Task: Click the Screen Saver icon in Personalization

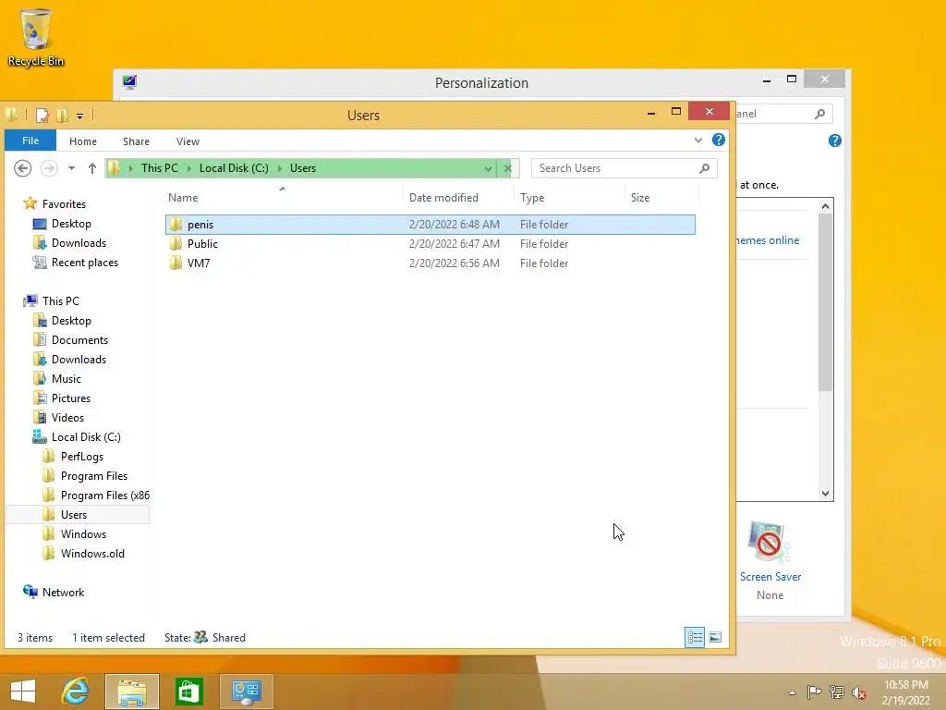Action: (770, 543)
